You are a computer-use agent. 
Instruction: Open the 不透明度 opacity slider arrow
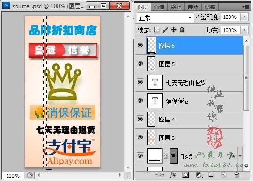point(244,17)
